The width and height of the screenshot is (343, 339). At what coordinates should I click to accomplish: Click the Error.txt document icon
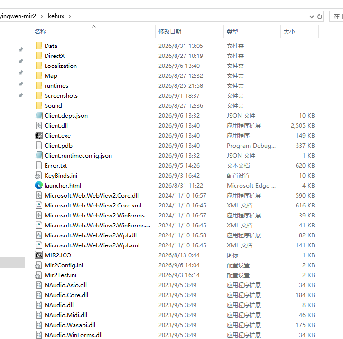pyautogui.click(x=39, y=165)
